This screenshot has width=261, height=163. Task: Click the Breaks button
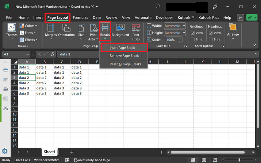pyautogui.click(x=105, y=32)
